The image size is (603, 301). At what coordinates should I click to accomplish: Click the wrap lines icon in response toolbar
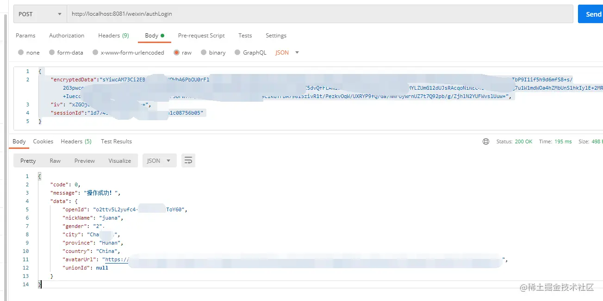click(x=188, y=160)
